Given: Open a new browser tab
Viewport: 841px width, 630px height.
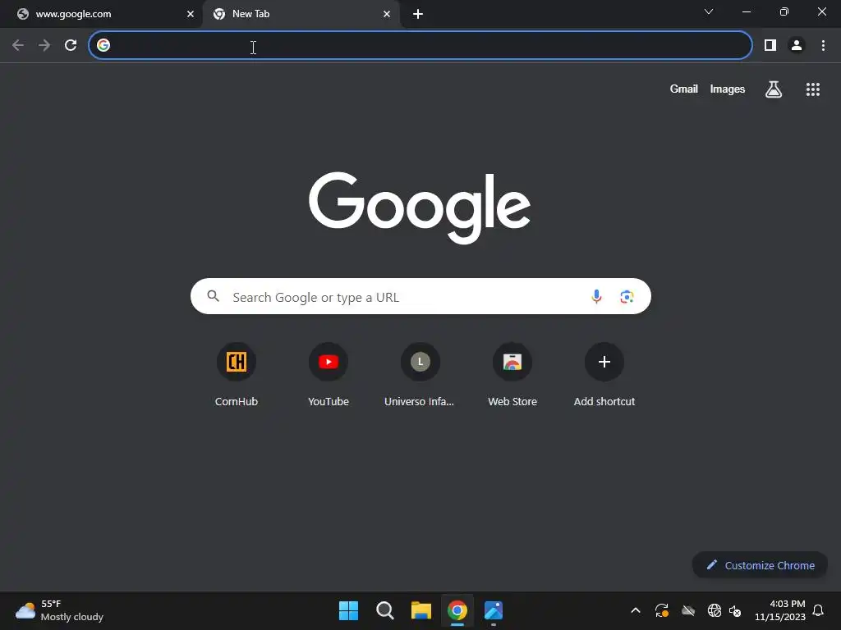Looking at the screenshot, I should coord(418,14).
